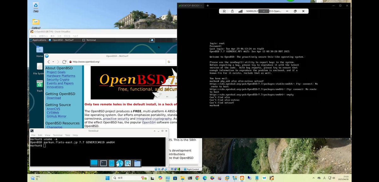Open Trash icon on Xfce desktop

click(39, 84)
